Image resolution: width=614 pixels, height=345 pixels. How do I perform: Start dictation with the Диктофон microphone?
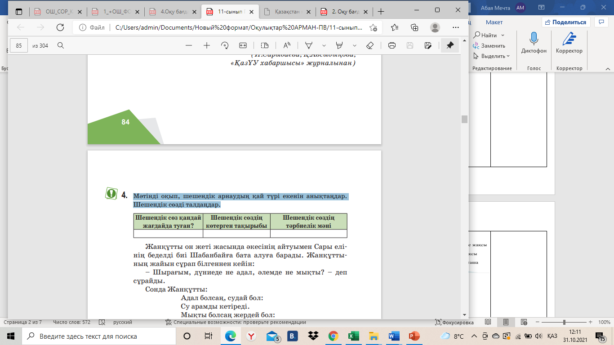click(x=534, y=44)
